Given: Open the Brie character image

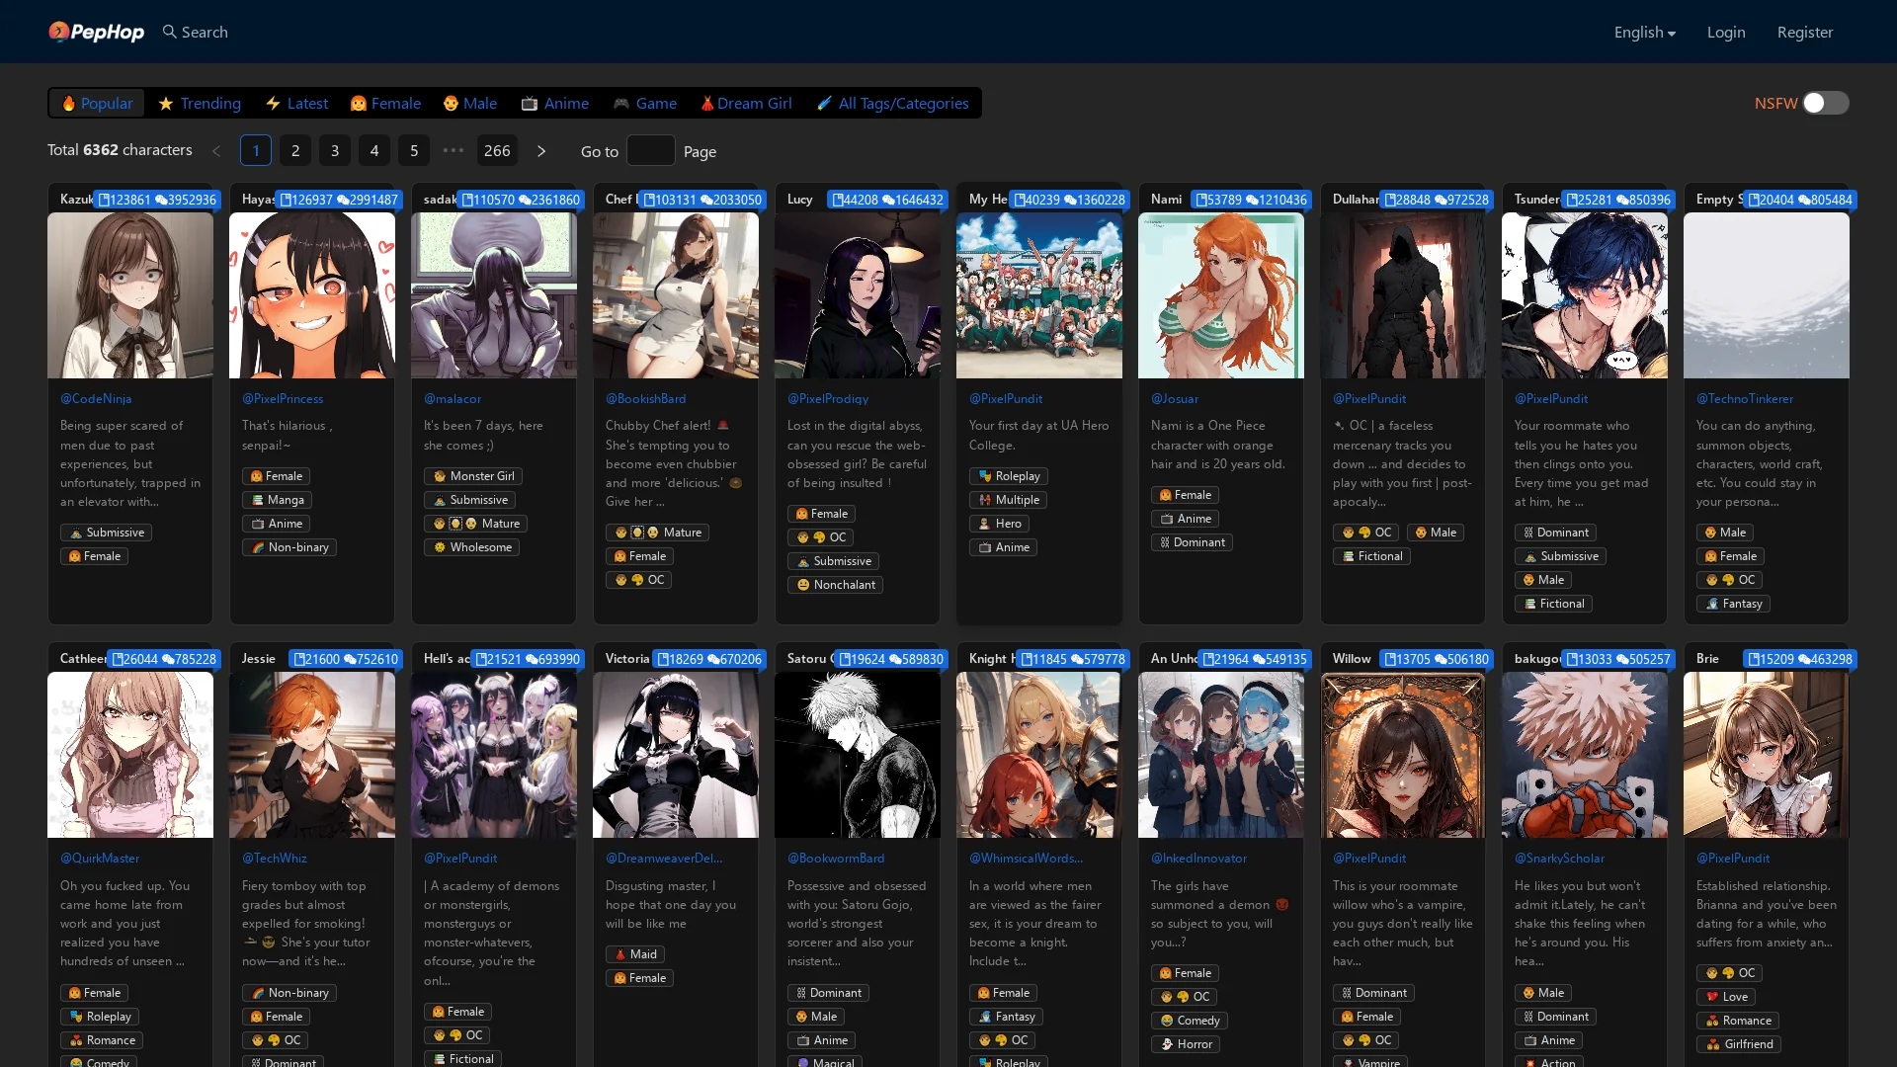Looking at the screenshot, I should (x=1767, y=755).
